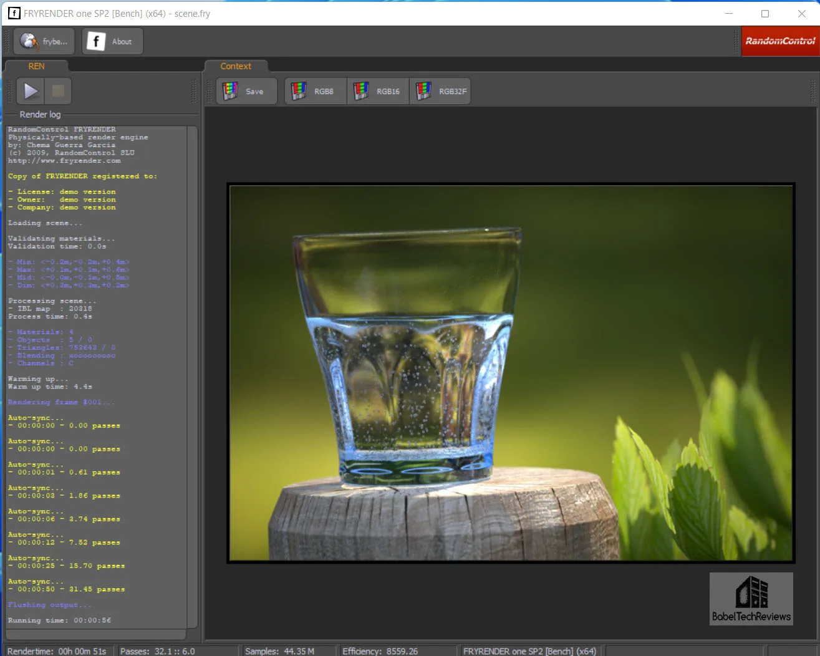Click the '31.45 passes' log line
This screenshot has height=656, width=820.
[x=66, y=589]
